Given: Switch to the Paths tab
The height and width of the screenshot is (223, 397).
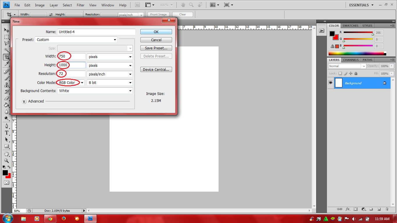Looking at the screenshot, I should click(367, 60).
